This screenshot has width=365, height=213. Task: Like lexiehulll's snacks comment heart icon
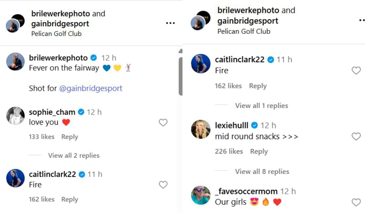pos(356,136)
